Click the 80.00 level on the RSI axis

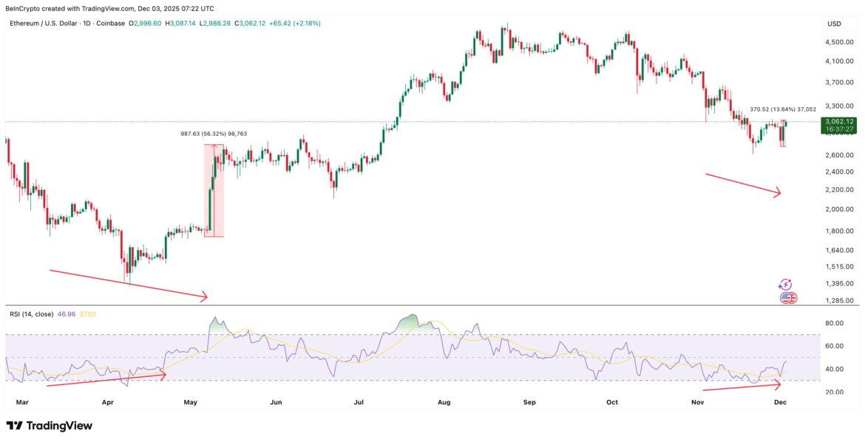835,323
